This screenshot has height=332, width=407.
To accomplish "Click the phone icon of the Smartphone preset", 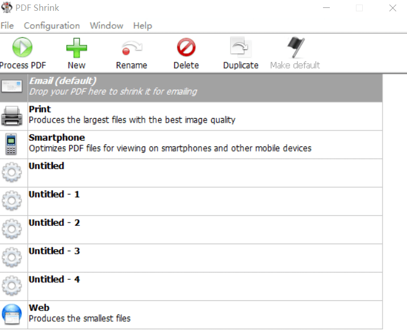I will click(11, 144).
